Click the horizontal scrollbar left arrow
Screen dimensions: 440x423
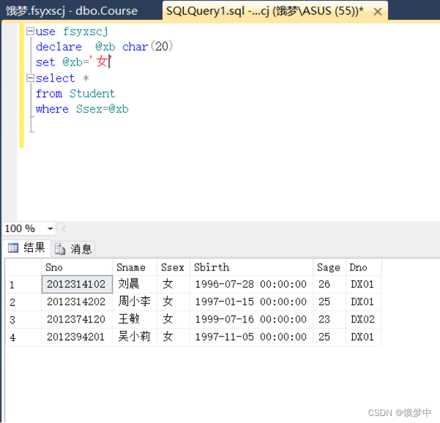point(64,229)
